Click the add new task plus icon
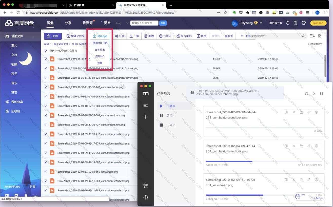Screen dimensions: 333x207 click(x=146, y=117)
